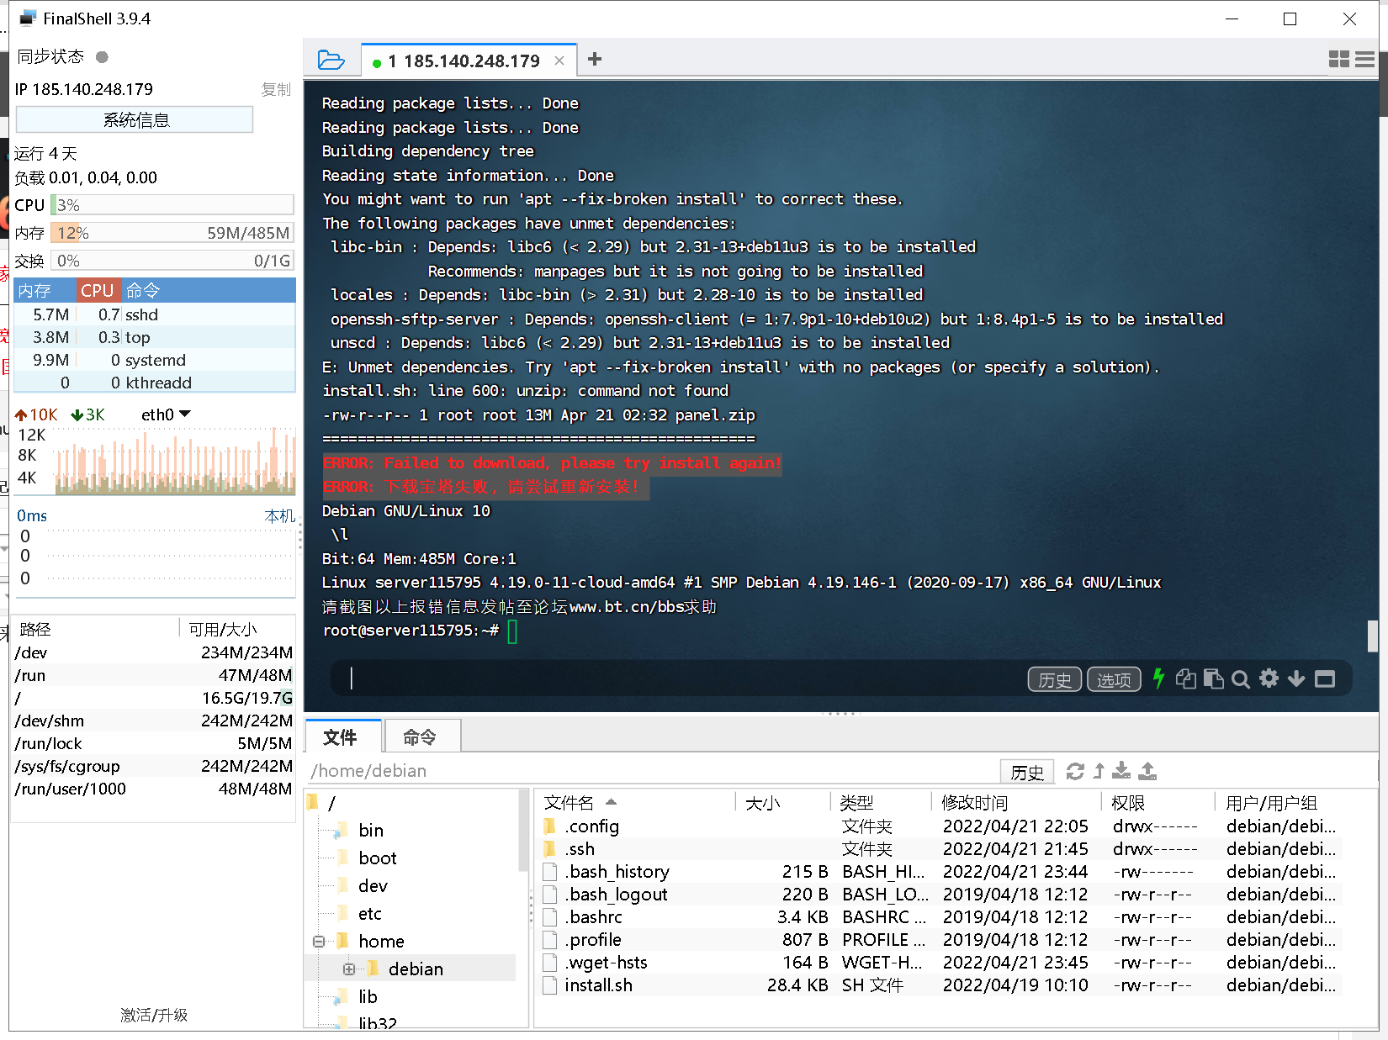The width and height of the screenshot is (1388, 1040).
Task: Click the scroll-to-bottom arrow icon
Action: pos(1296,678)
